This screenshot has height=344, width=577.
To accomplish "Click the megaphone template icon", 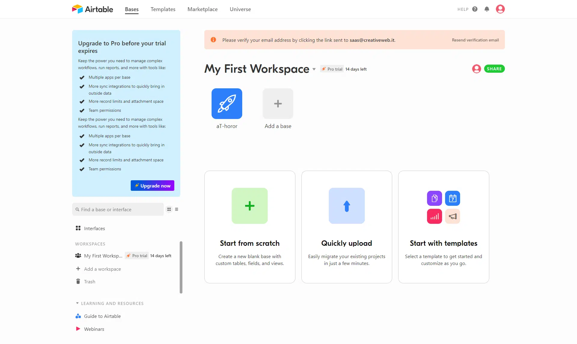I will click(x=453, y=216).
